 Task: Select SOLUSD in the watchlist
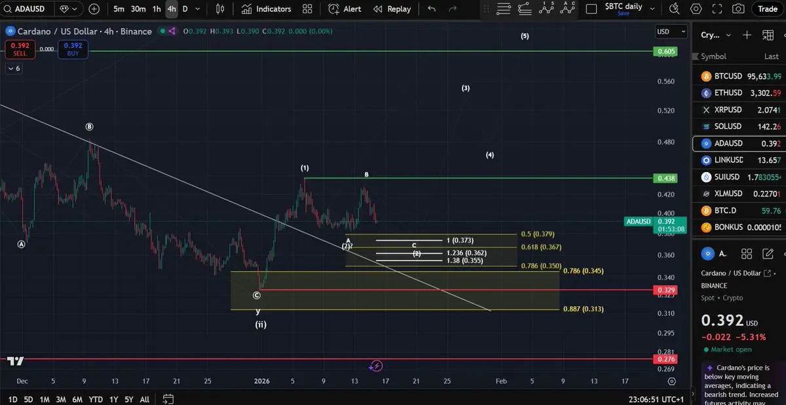[739, 126]
